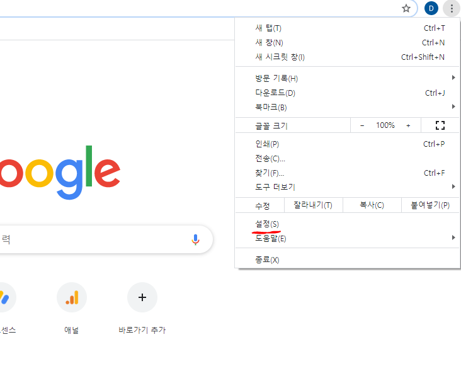Click 붙여넣기(P) paste button

click(430, 205)
